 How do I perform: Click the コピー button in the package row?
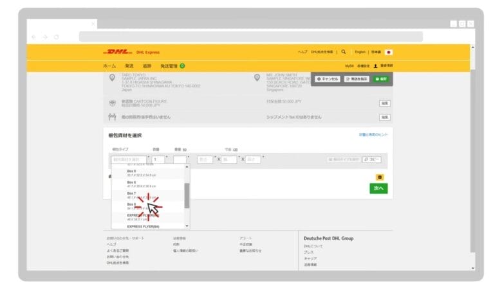click(372, 159)
